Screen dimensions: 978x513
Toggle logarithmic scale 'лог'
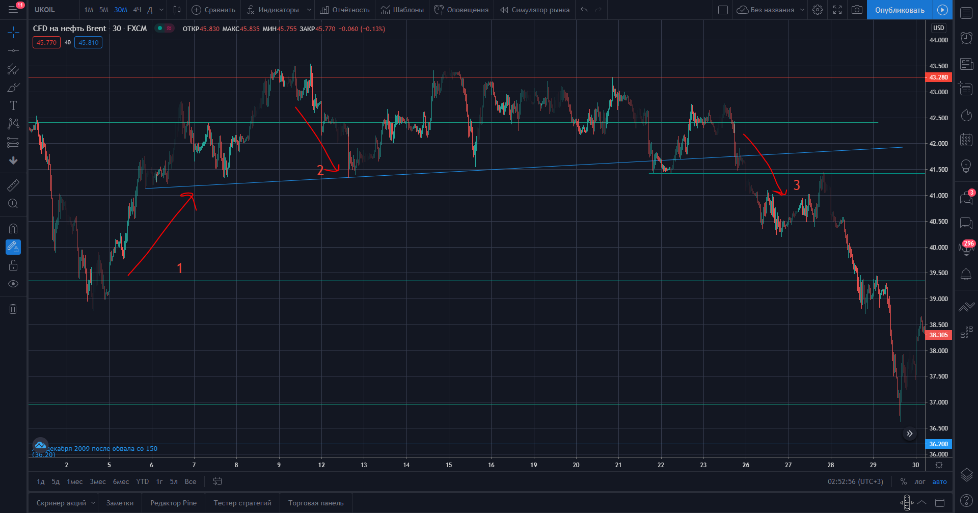919,481
